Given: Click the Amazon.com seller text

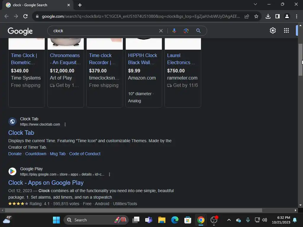Looking at the screenshot, I should (142, 78).
